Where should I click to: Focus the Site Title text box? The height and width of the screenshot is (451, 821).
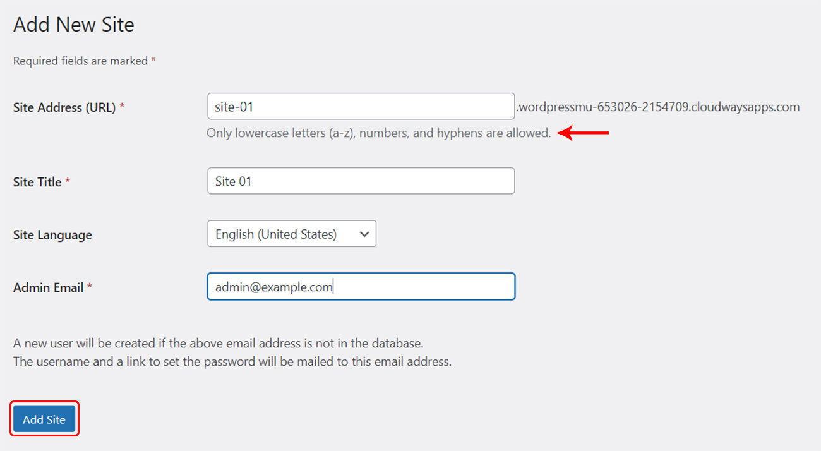tap(361, 181)
